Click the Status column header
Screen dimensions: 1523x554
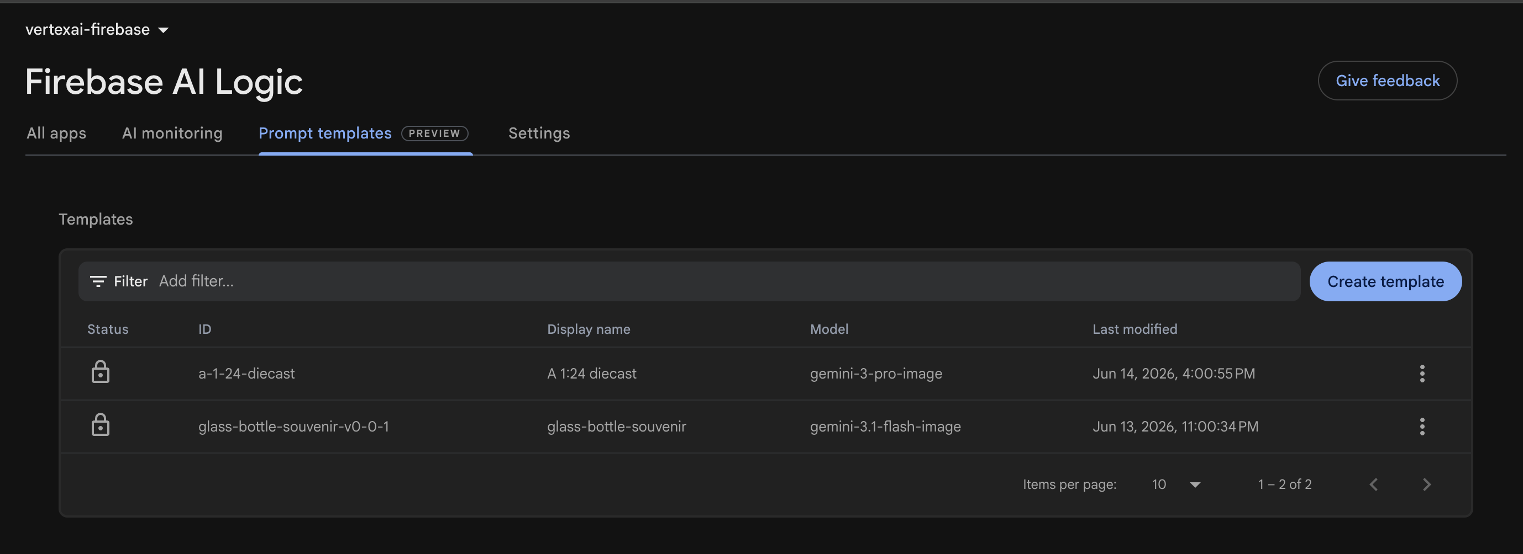pyautogui.click(x=108, y=329)
